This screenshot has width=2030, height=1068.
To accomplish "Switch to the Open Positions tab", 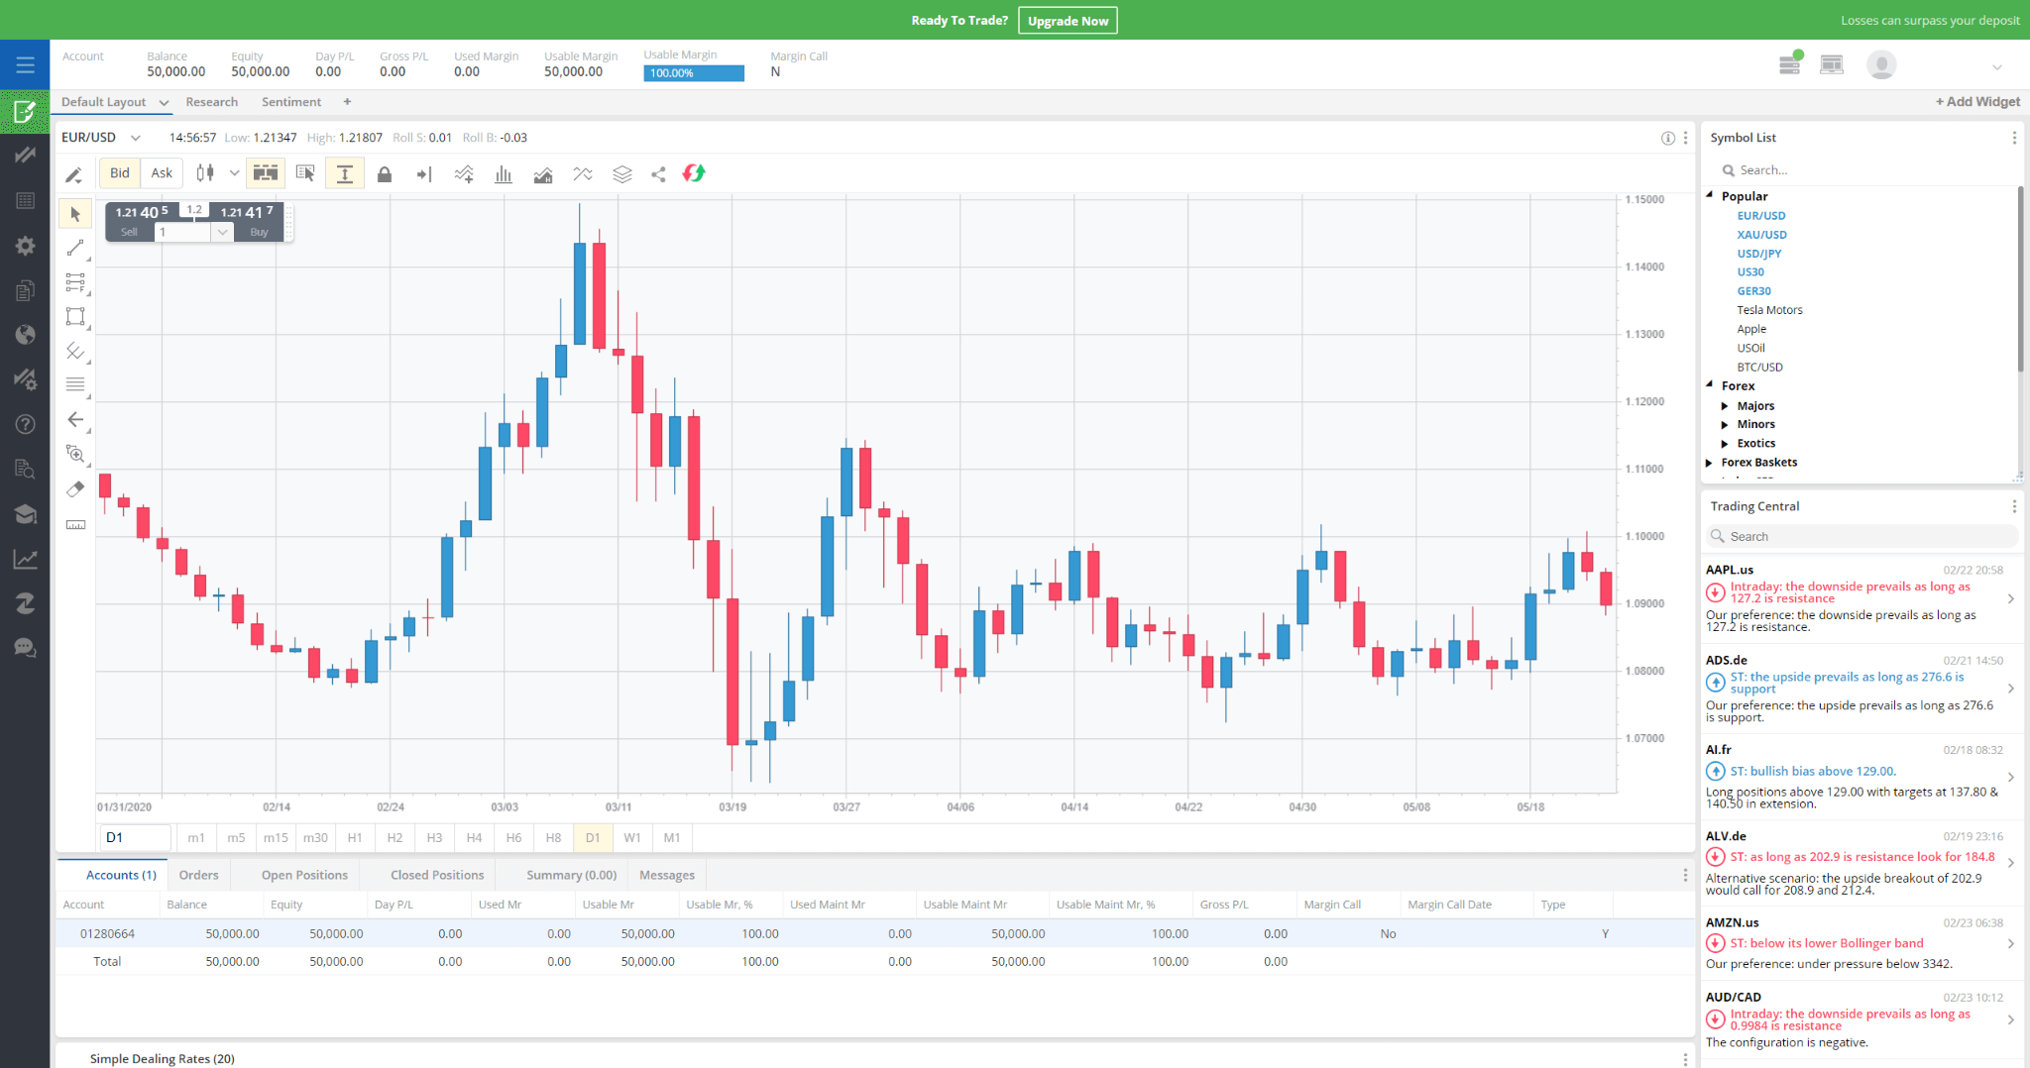I will pyautogui.click(x=303, y=875).
